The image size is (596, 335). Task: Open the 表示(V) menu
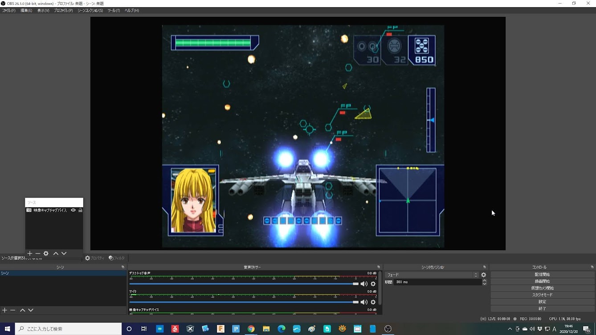(43, 10)
